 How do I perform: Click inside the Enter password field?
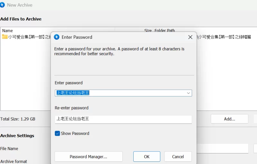click(119, 93)
